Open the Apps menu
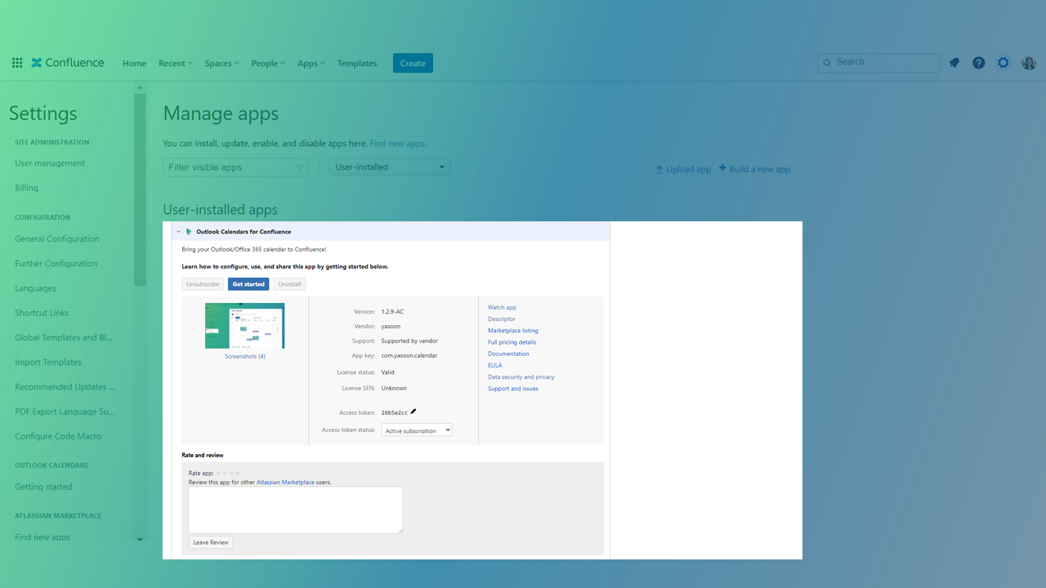1046x588 pixels. coord(311,63)
